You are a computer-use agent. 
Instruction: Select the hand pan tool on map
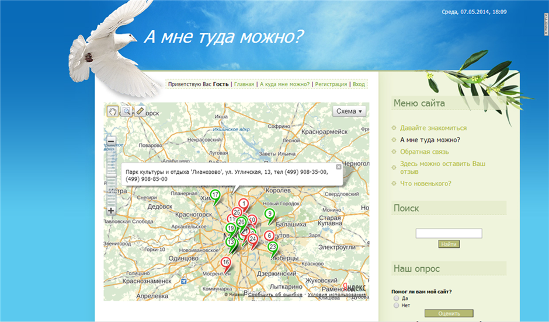(x=113, y=111)
